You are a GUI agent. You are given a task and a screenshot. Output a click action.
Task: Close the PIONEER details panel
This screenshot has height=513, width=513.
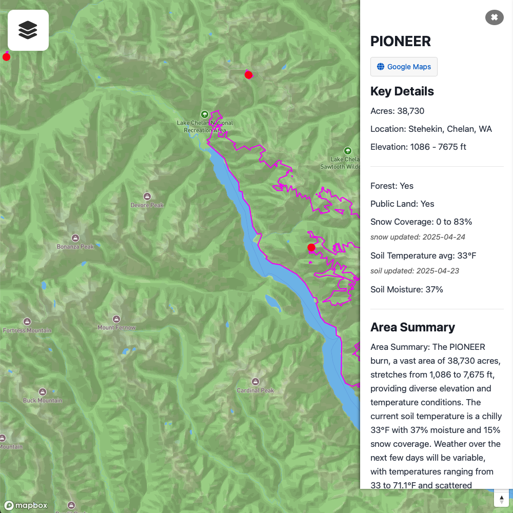tap(494, 17)
